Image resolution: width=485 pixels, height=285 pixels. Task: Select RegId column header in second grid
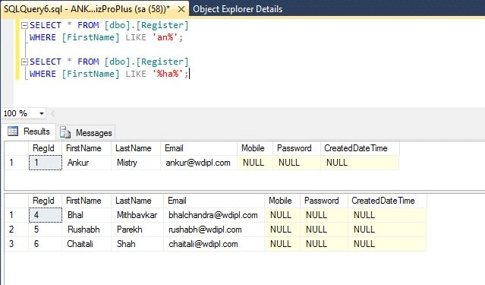45,201
